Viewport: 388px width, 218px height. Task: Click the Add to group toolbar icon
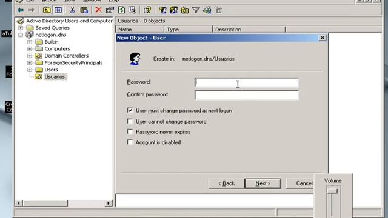click(219, 10)
